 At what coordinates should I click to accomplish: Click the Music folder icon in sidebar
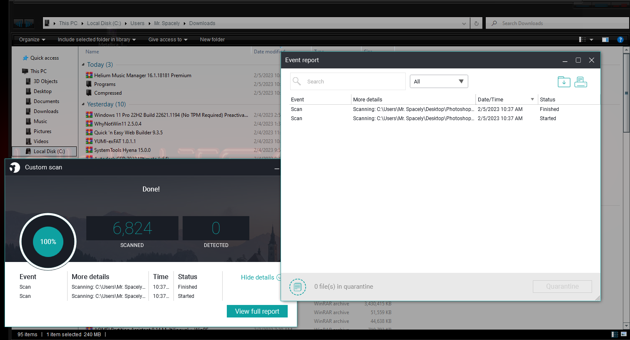pos(28,121)
